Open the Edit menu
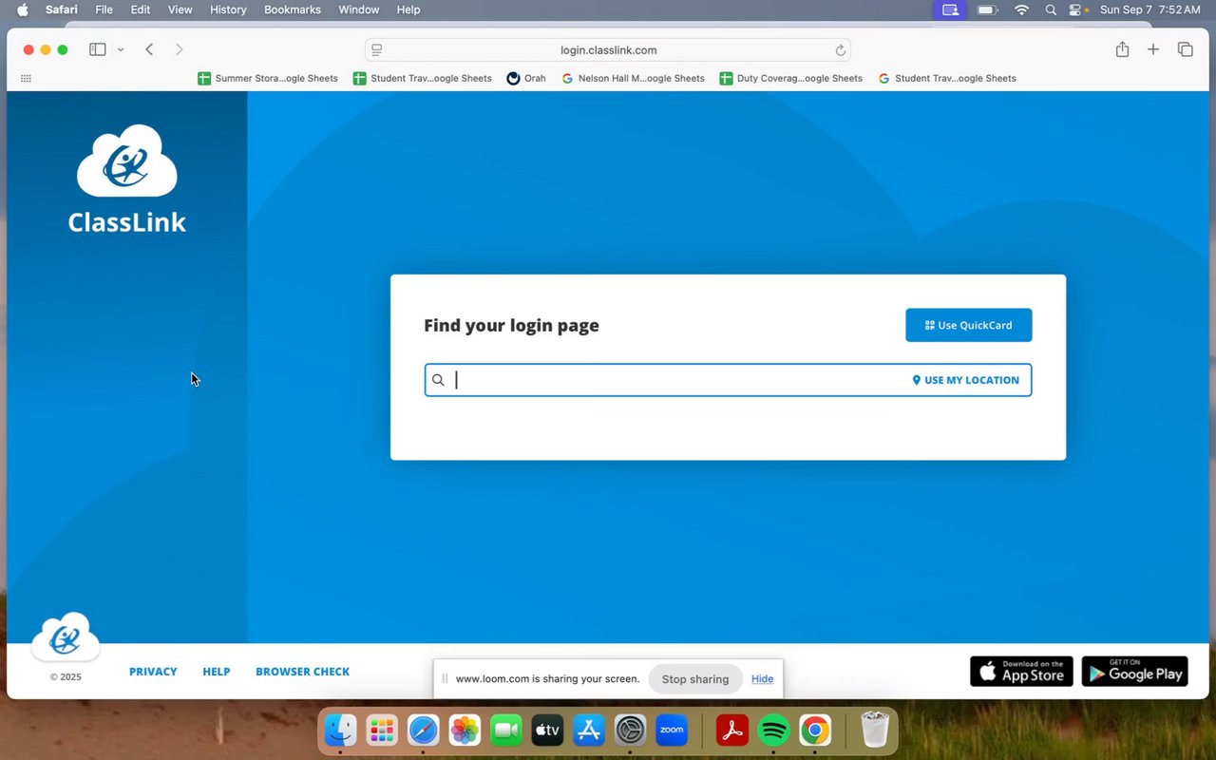Image resolution: width=1216 pixels, height=760 pixels. [x=141, y=9]
